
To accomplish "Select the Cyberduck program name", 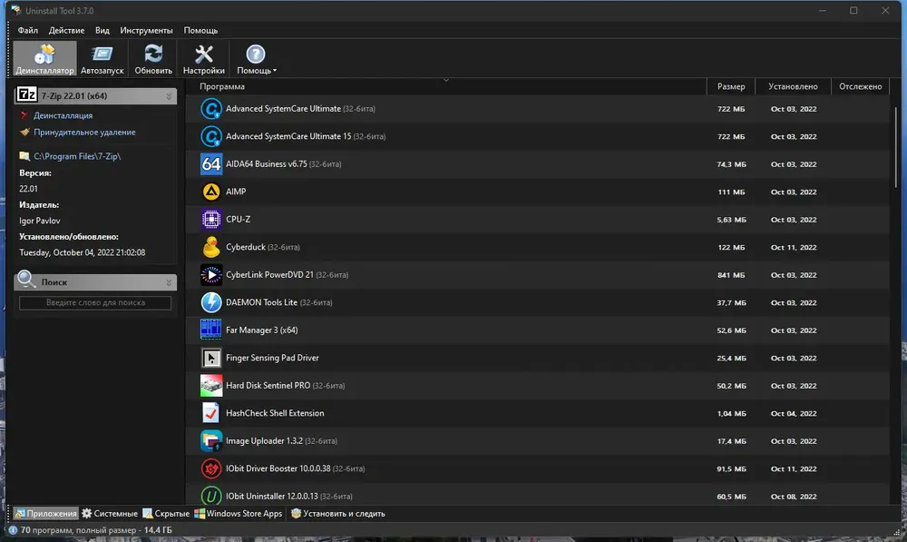I will click(x=246, y=247).
